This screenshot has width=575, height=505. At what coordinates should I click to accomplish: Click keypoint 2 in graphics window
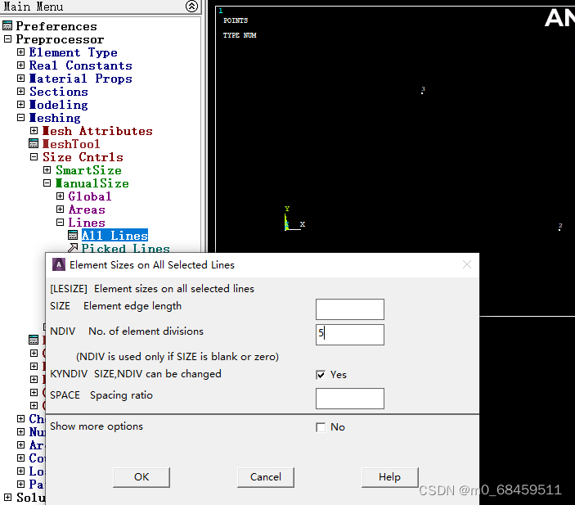559,230
